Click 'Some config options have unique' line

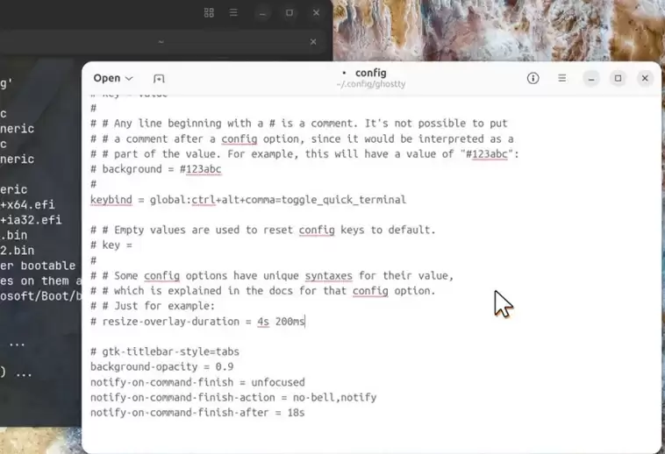pos(272,276)
